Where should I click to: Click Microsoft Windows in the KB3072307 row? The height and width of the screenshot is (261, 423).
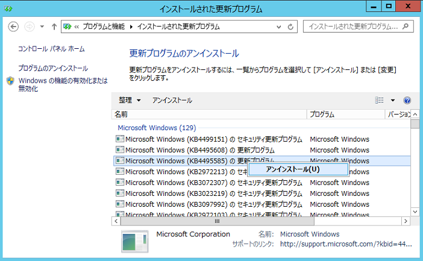pos(339,183)
